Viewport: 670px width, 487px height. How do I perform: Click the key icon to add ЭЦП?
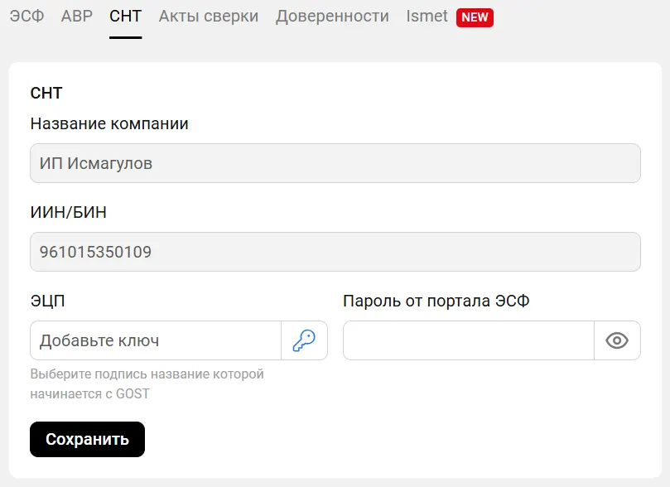[x=304, y=340]
